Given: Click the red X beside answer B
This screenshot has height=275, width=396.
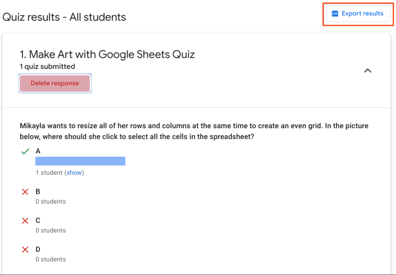Looking at the screenshot, I should pos(25,192).
